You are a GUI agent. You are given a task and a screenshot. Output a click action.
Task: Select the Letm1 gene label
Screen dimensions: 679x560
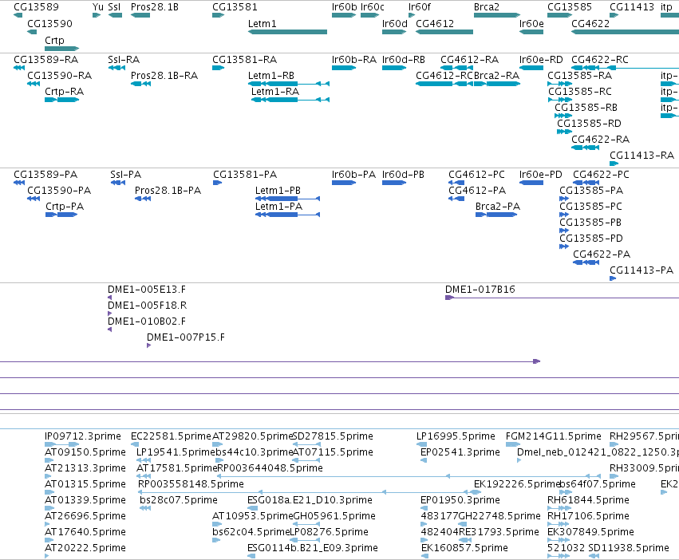pos(262,24)
